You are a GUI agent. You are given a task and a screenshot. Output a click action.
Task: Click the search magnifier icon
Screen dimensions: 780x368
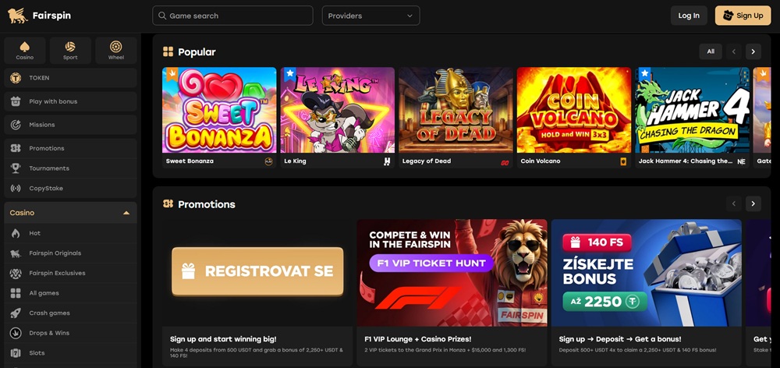(x=162, y=16)
